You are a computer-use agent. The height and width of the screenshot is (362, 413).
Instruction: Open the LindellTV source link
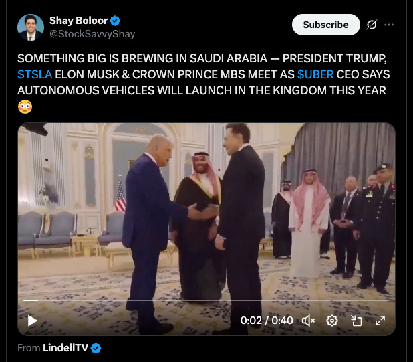pyautogui.click(x=65, y=348)
